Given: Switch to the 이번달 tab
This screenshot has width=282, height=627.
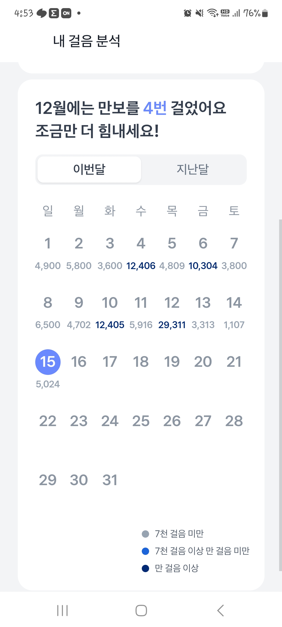Looking at the screenshot, I should pos(89,169).
